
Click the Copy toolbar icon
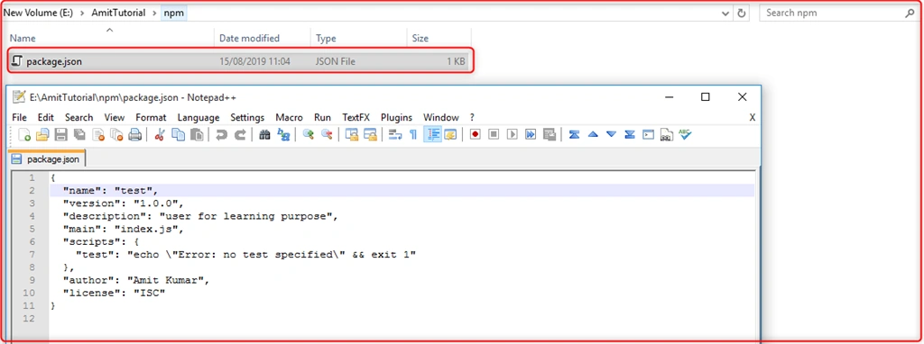(178, 135)
